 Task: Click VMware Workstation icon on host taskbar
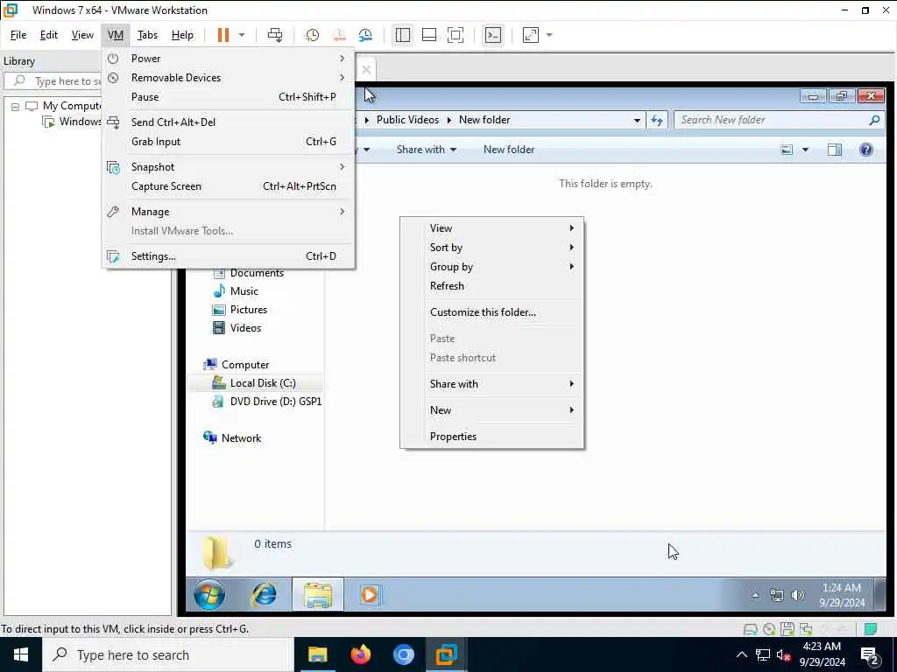(446, 654)
